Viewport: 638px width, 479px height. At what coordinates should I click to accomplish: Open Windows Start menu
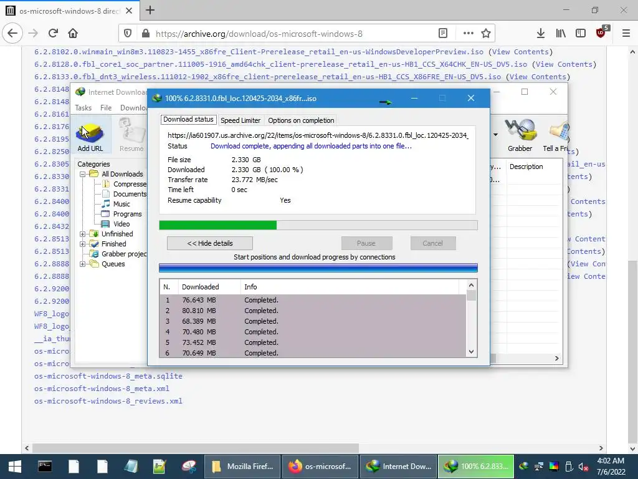(15, 467)
